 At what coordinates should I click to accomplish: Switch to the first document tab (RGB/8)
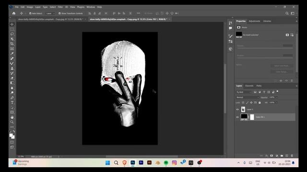click(x=50, y=19)
